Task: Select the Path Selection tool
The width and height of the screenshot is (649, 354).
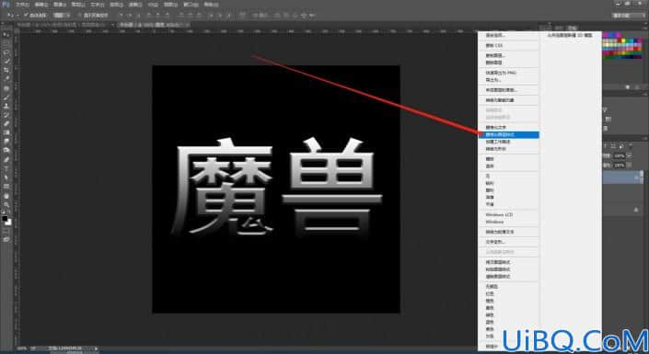Action: pos(6,177)
